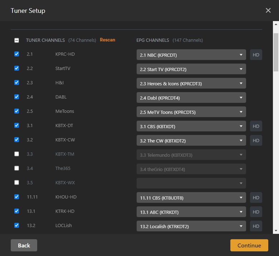Click the LOCLish channel name

[x=64, y=225]
